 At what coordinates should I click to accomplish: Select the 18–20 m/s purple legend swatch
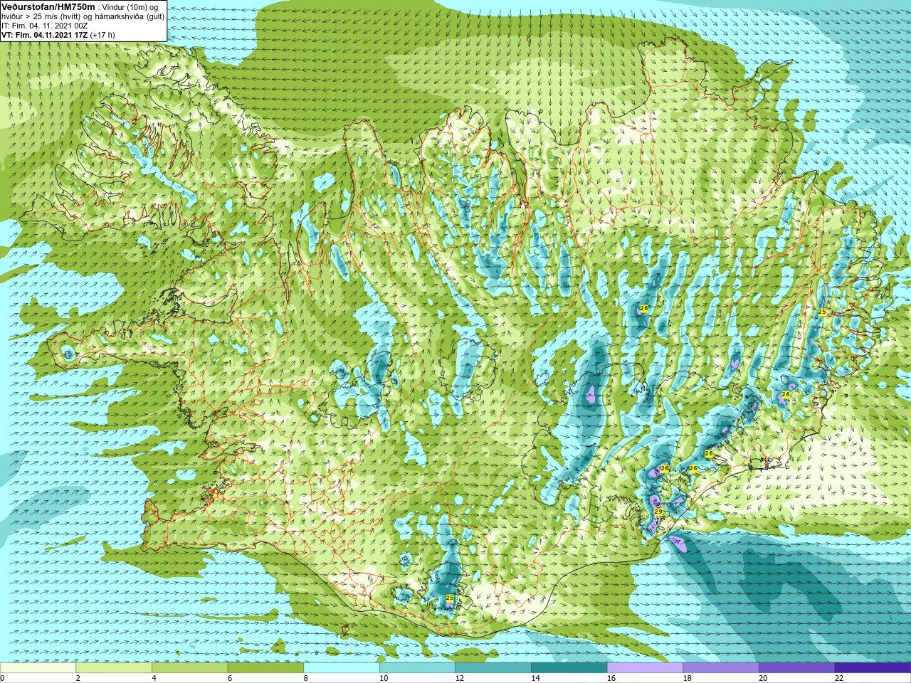click(721, 668)
